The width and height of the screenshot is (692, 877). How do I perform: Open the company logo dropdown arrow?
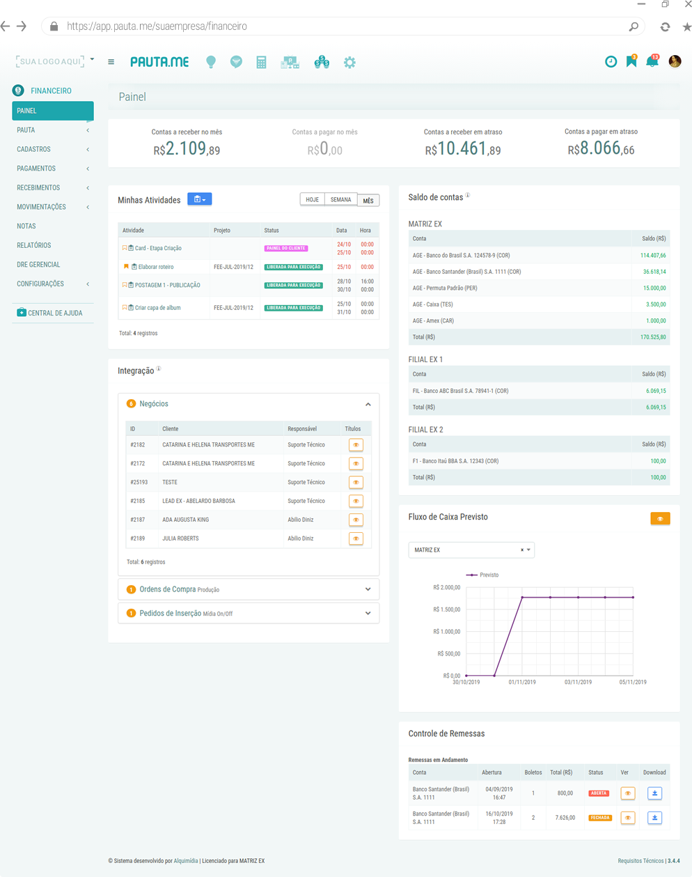[x=92, y=59]
